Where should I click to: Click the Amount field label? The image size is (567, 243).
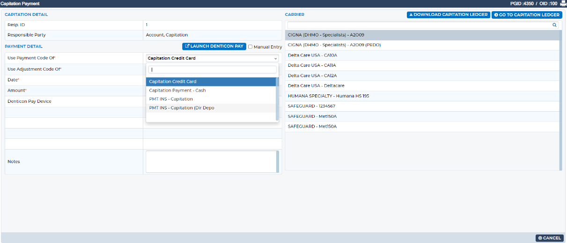coord(17,90)
